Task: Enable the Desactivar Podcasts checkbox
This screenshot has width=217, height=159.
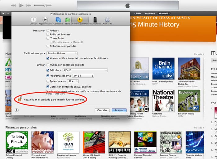Action: [48, 31]
